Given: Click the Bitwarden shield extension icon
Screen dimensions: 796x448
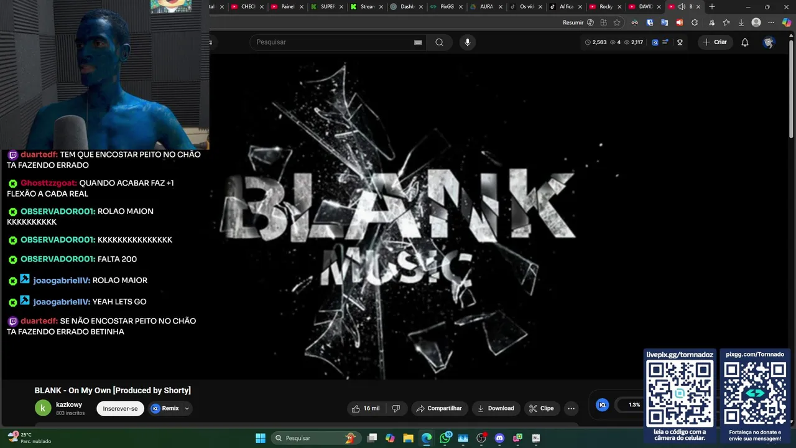Looking at the screenshot, I should pyautogui.click(x=650, y=22).
